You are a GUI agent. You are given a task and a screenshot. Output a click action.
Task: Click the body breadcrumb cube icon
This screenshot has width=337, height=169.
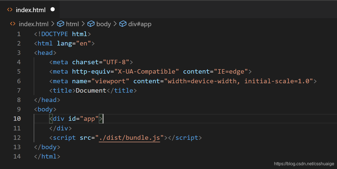tap(91, 24)
